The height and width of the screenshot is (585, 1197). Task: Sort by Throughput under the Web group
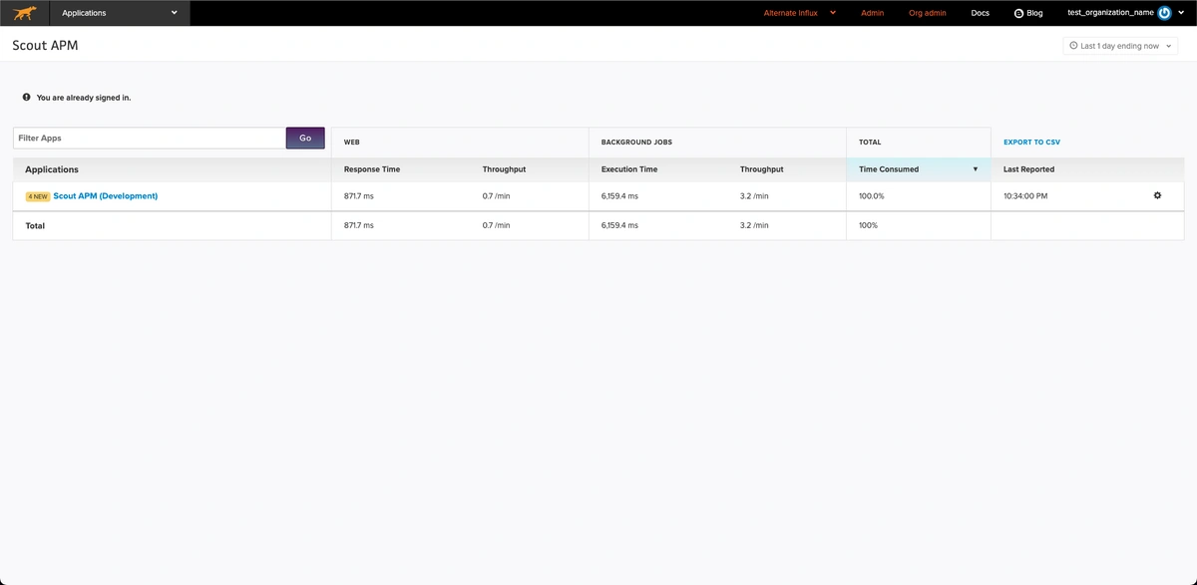(504, 169)
